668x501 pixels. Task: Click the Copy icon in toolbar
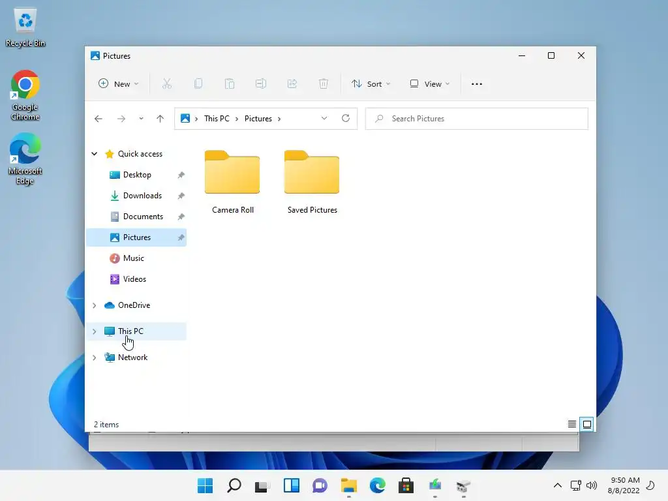click(198, 84)
